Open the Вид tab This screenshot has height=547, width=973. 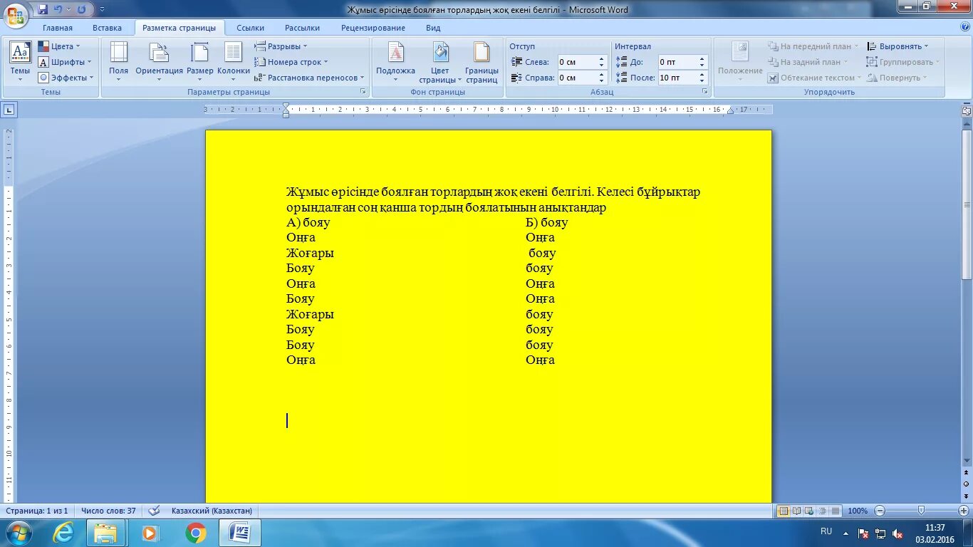[x=433, y=28]
